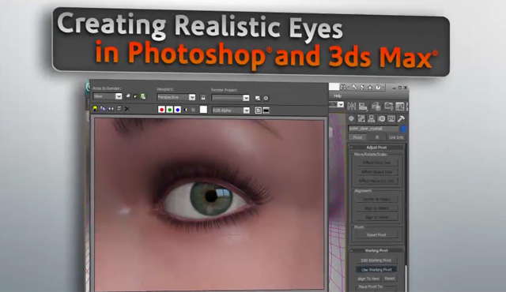This screenshot has width=506, height=292.
Task: Switch to the Hierarchy command panel tab
Action: (372, 119)
